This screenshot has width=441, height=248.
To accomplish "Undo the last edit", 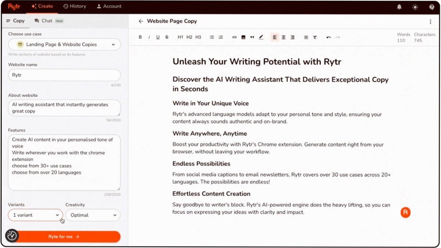I will [329, 37].
